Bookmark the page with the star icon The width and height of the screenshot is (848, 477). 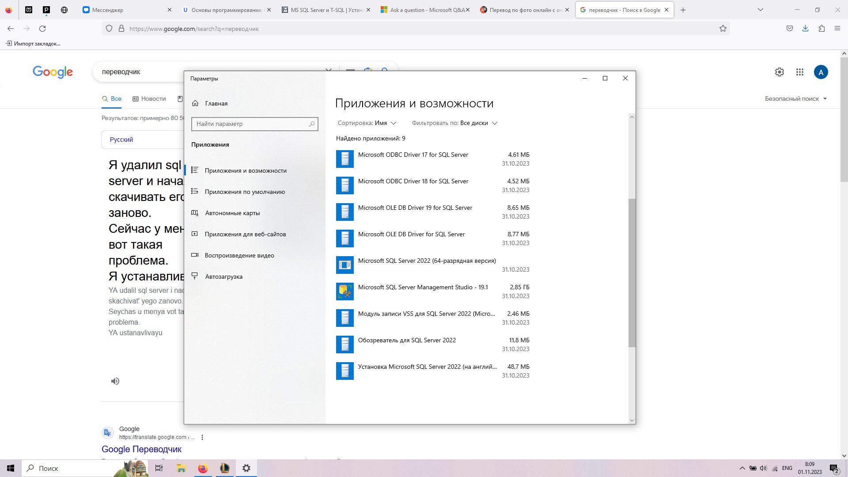pyautogui.click(x=723, y=29)
